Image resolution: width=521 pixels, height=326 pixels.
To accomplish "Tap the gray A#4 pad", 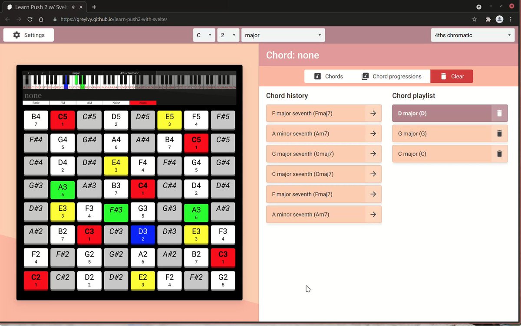I will tap(143, 142).
